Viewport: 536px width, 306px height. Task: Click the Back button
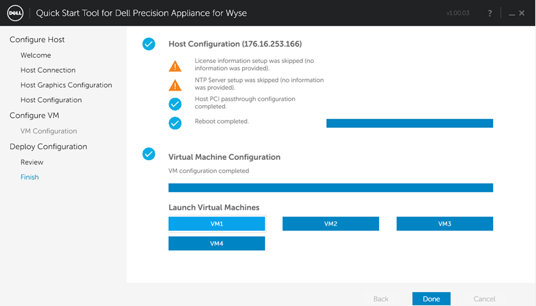pos(381,299)
